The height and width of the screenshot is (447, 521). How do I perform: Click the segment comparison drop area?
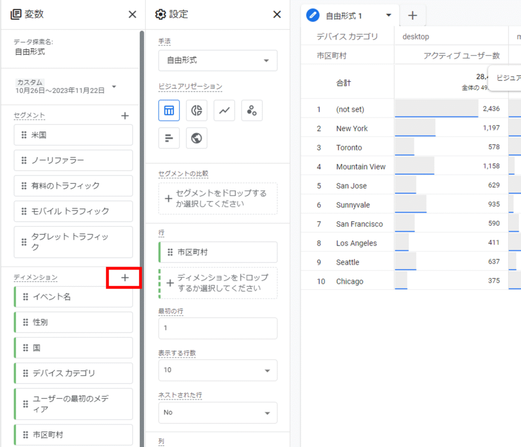click(x=218, y=199)
